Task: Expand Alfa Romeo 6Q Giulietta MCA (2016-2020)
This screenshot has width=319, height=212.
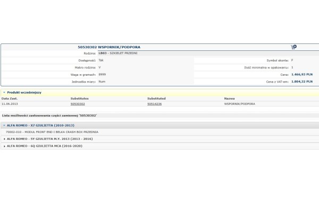Action: click(4, 146)
